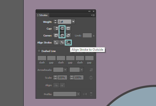Collapse the Stroke panel with double-arrow icon
Viewport: 156px width, 106px height.
click(x=89, y=11)
